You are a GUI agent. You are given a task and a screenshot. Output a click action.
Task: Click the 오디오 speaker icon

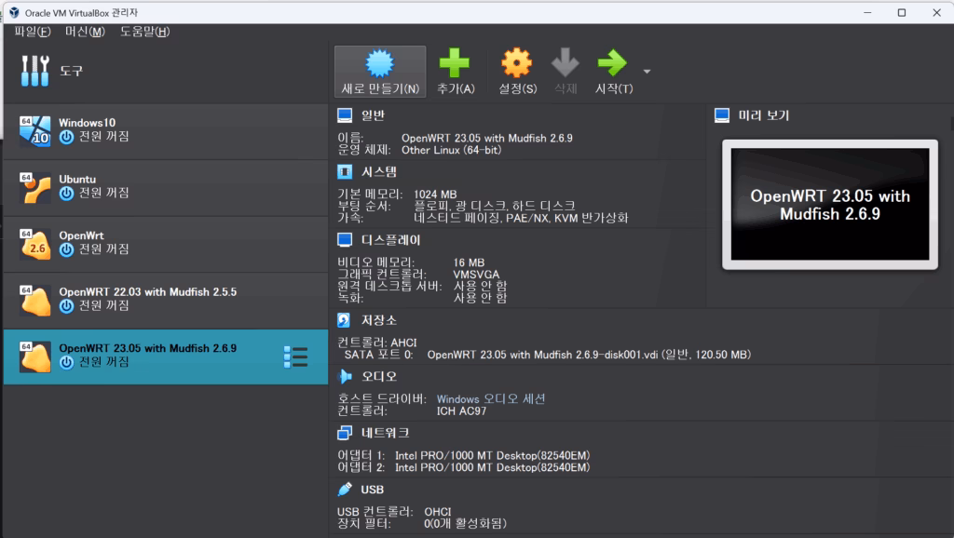tap(345, 376)
